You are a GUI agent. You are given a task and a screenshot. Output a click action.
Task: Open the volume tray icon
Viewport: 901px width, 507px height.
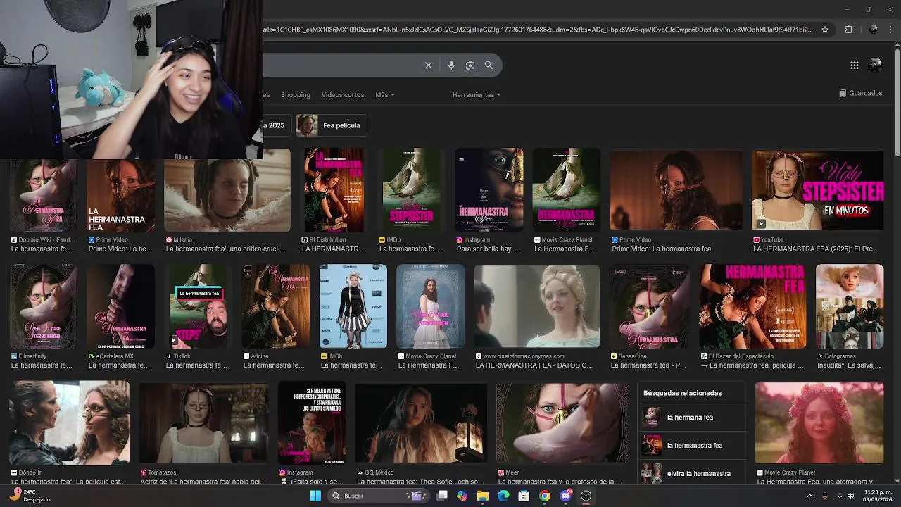pos(851,496)
